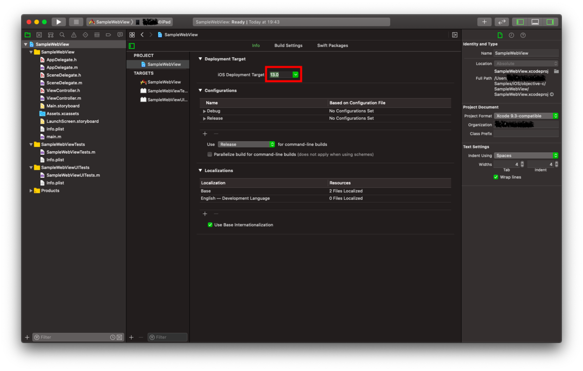The image size is (583, 371).
Task: Filter navigator by recent files
Action: [x=113, y=337]
